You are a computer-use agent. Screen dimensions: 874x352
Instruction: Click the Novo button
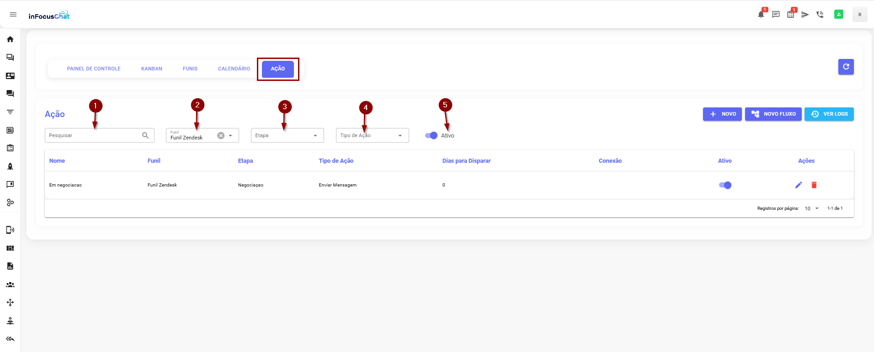click(x=722, y=114)
